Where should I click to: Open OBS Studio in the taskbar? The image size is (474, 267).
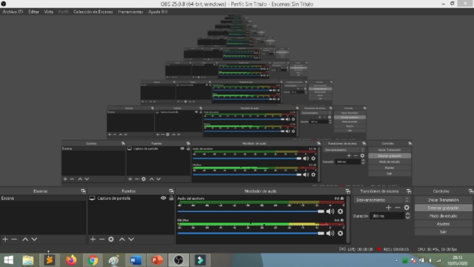(x=178, y=260)
